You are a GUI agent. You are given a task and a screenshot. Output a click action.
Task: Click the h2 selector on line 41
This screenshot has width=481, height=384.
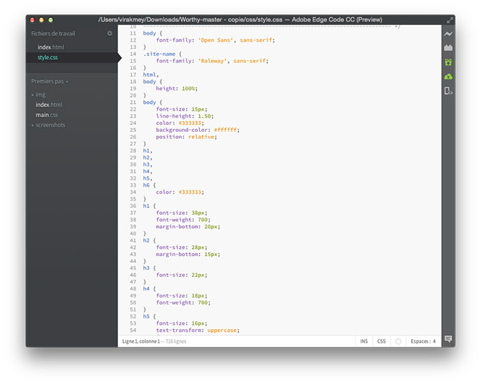tap(146, 240)
